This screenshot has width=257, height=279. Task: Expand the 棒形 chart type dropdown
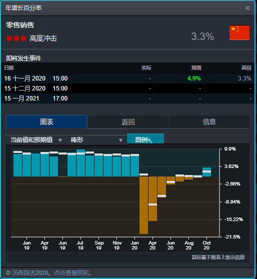point(96,140)
